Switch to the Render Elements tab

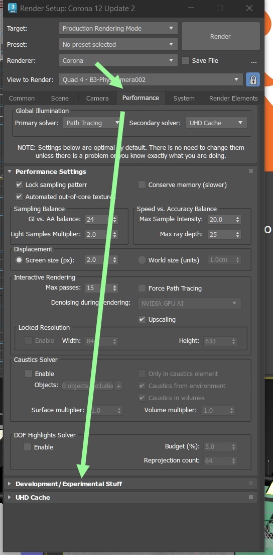233,99
